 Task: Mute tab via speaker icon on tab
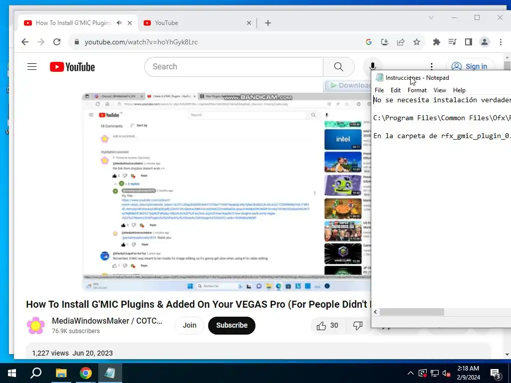(x=119, y=23)
